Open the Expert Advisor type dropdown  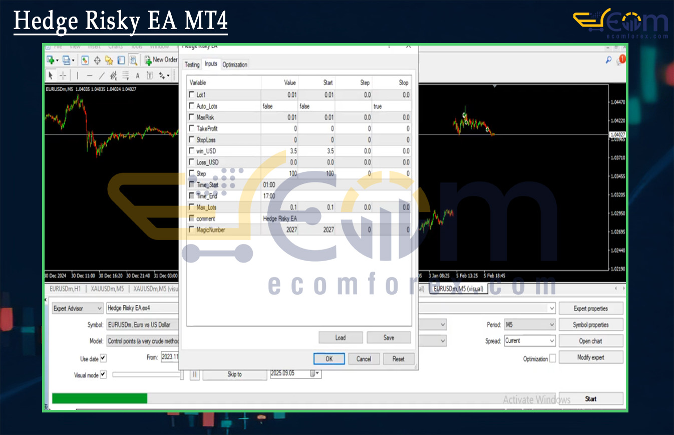[x=76, y=309]
